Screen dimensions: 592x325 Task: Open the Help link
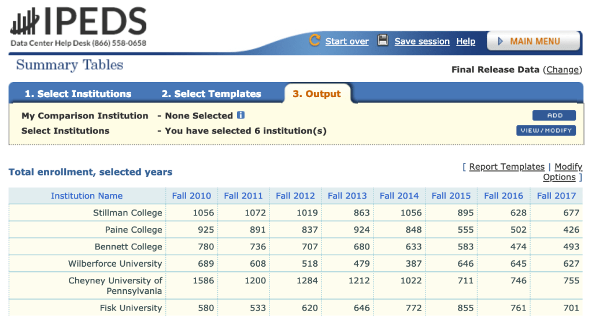[x=465, y=42]
